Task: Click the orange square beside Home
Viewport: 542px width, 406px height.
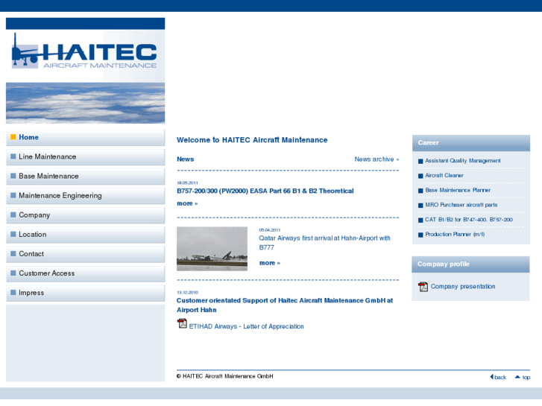Action: pyautogui.click(x=13, y=137)
